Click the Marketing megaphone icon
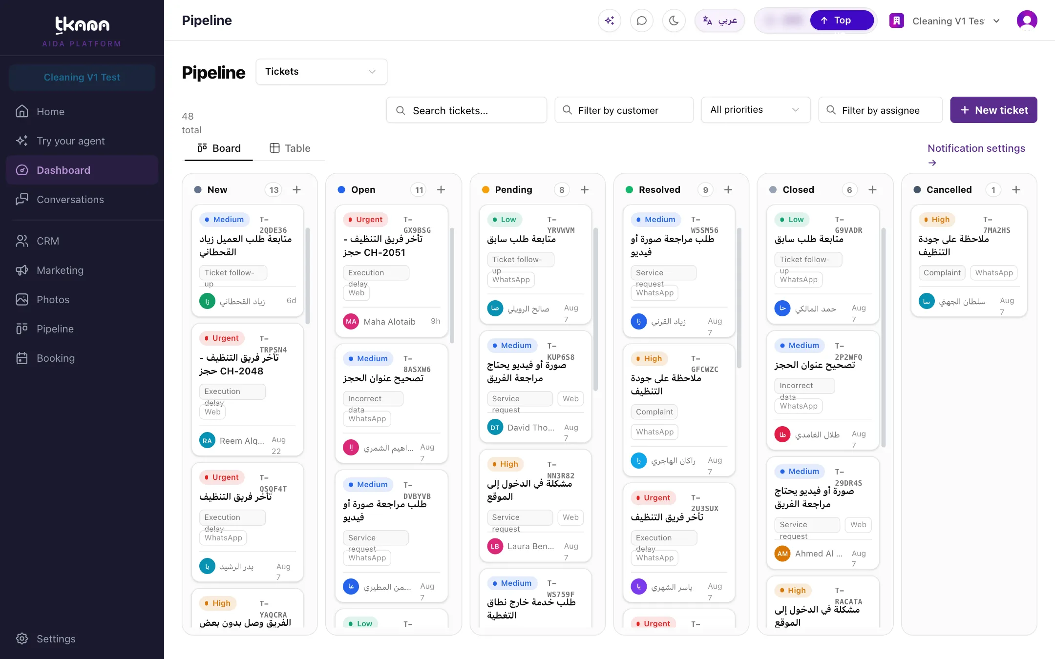The image size is (1055, 659). pos(22,270)
